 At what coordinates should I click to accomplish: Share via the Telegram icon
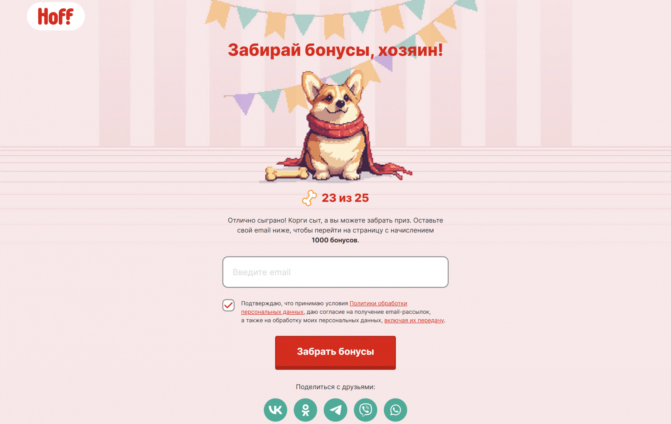(x=335, y=410)
